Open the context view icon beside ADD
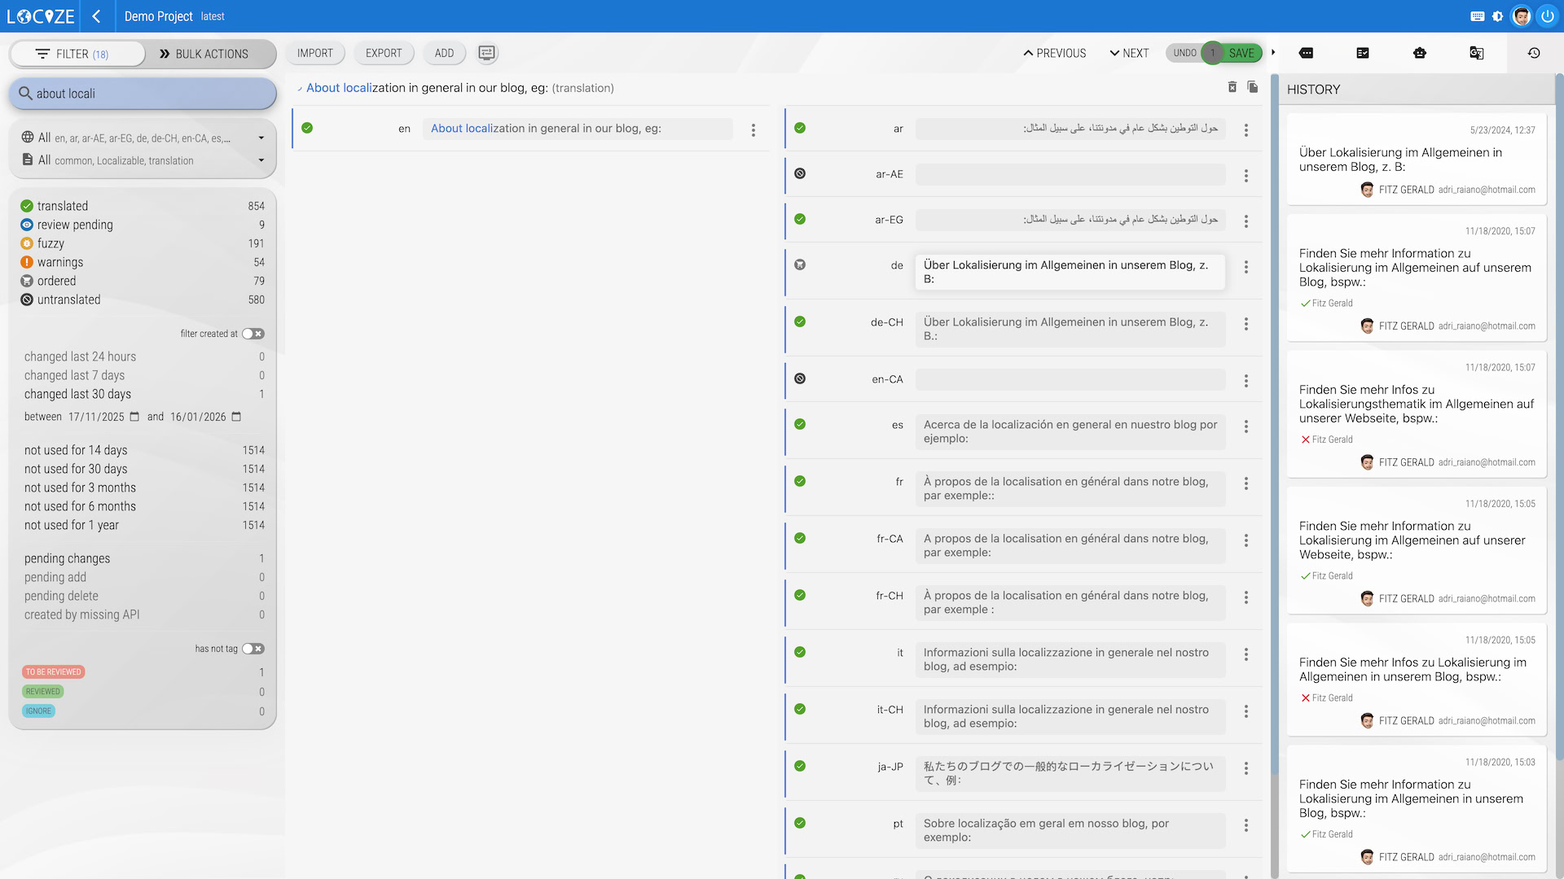Viewport: 1564px width, 879px height. (486, 53)
